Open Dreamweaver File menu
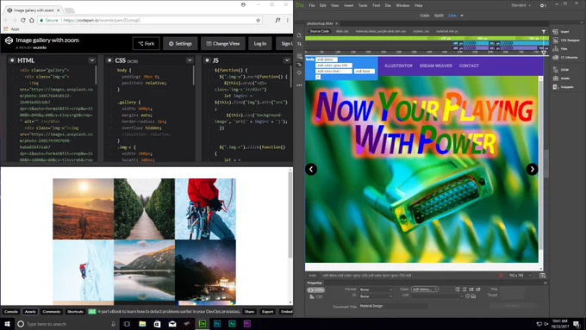586x330 pixels. (x=312, y=5)
